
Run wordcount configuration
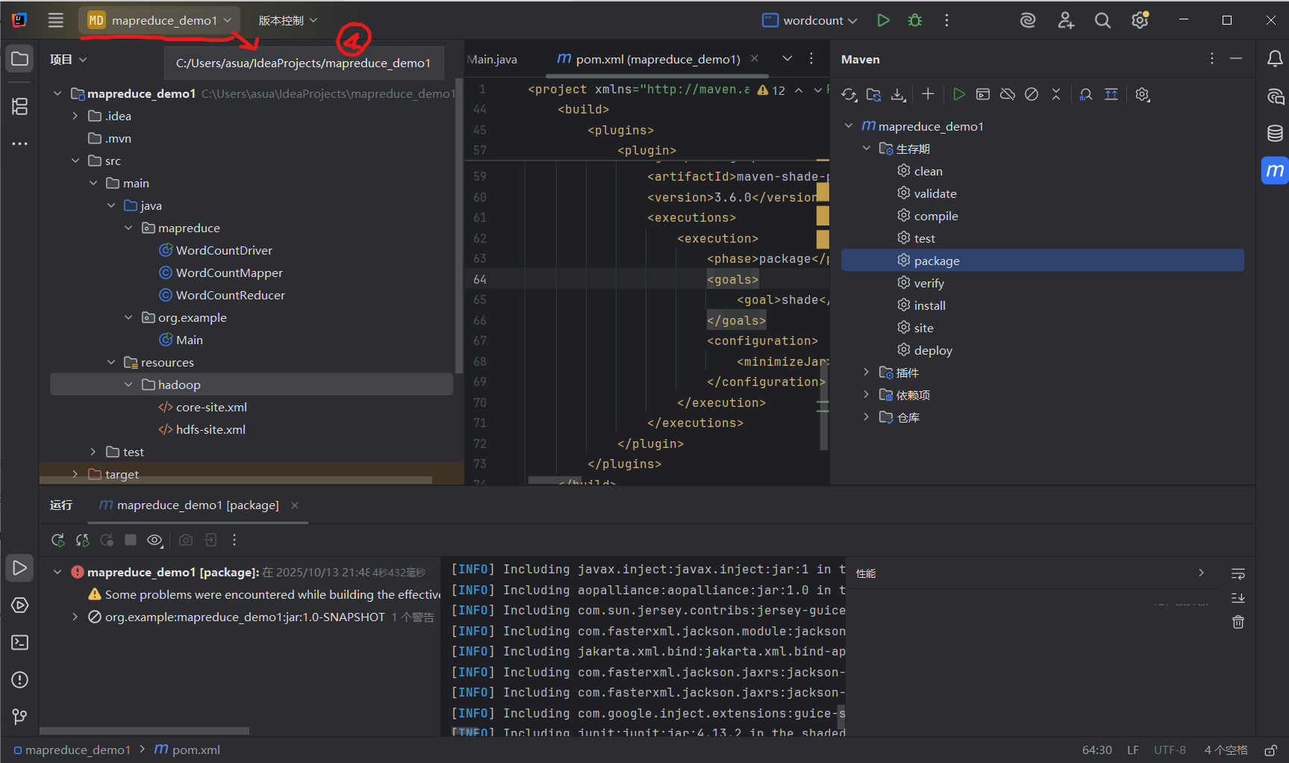[x=884, y=20]
